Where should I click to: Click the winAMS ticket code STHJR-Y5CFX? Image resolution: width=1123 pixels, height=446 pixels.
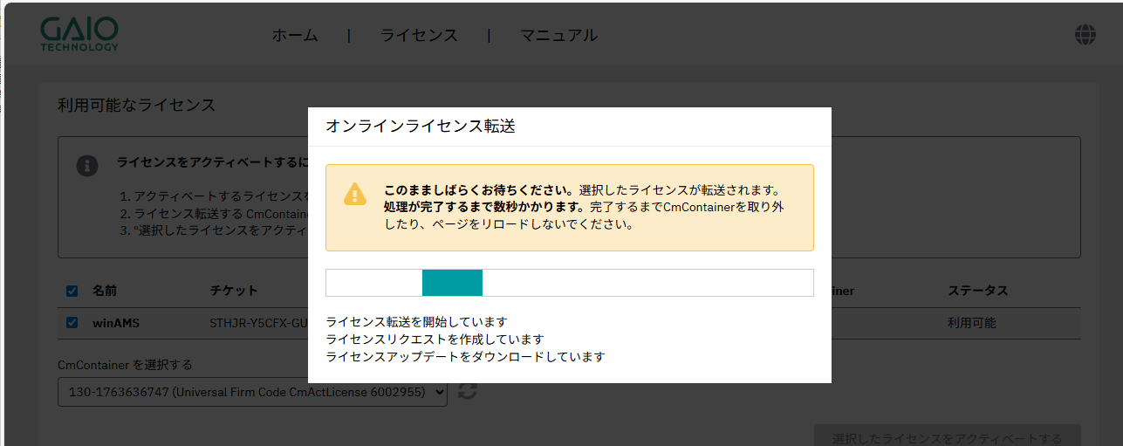pos(258,323)
